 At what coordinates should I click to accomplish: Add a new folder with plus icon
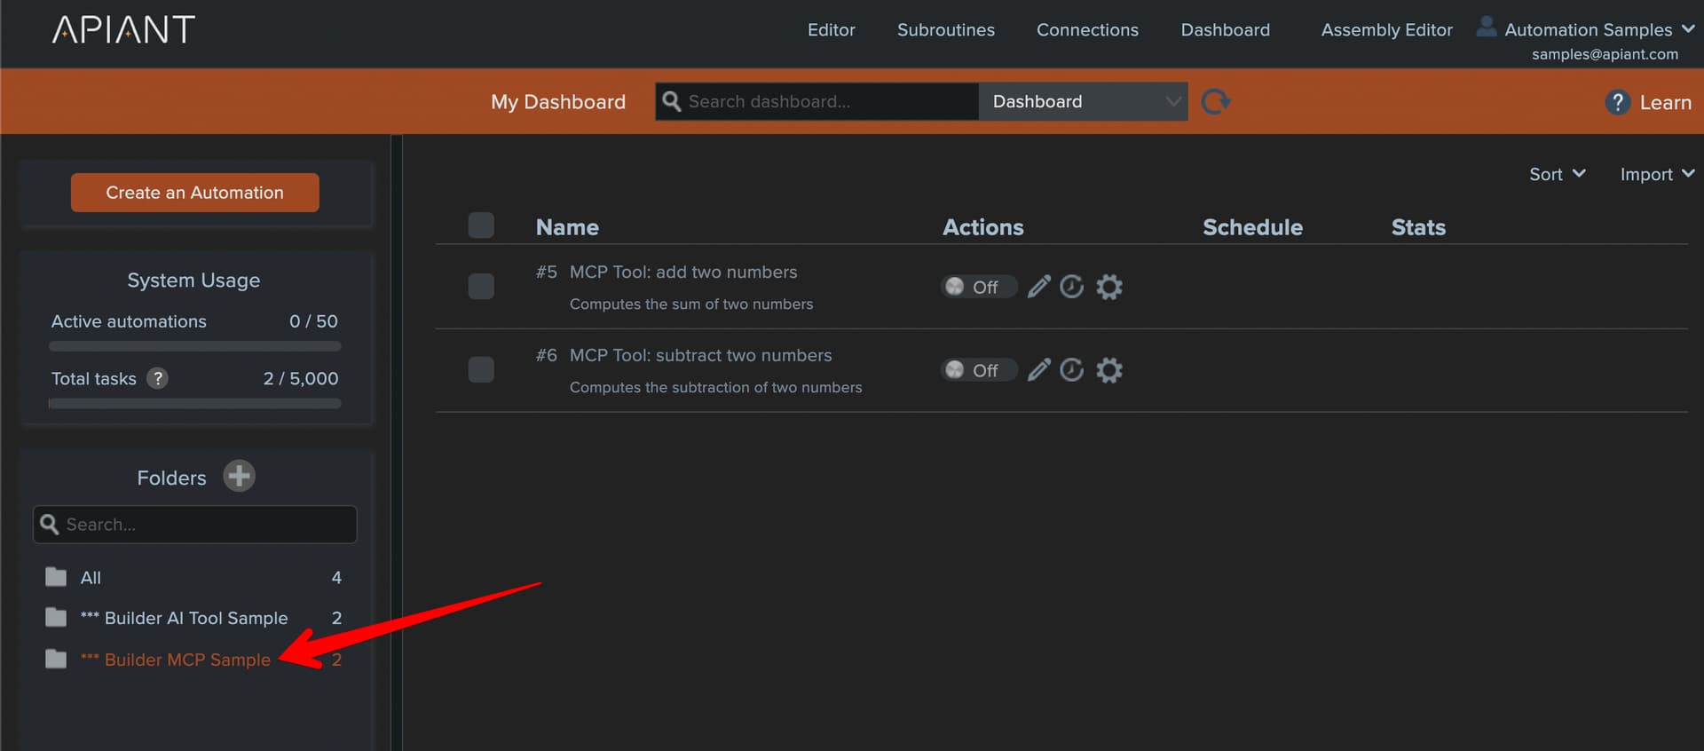[239, 476]
